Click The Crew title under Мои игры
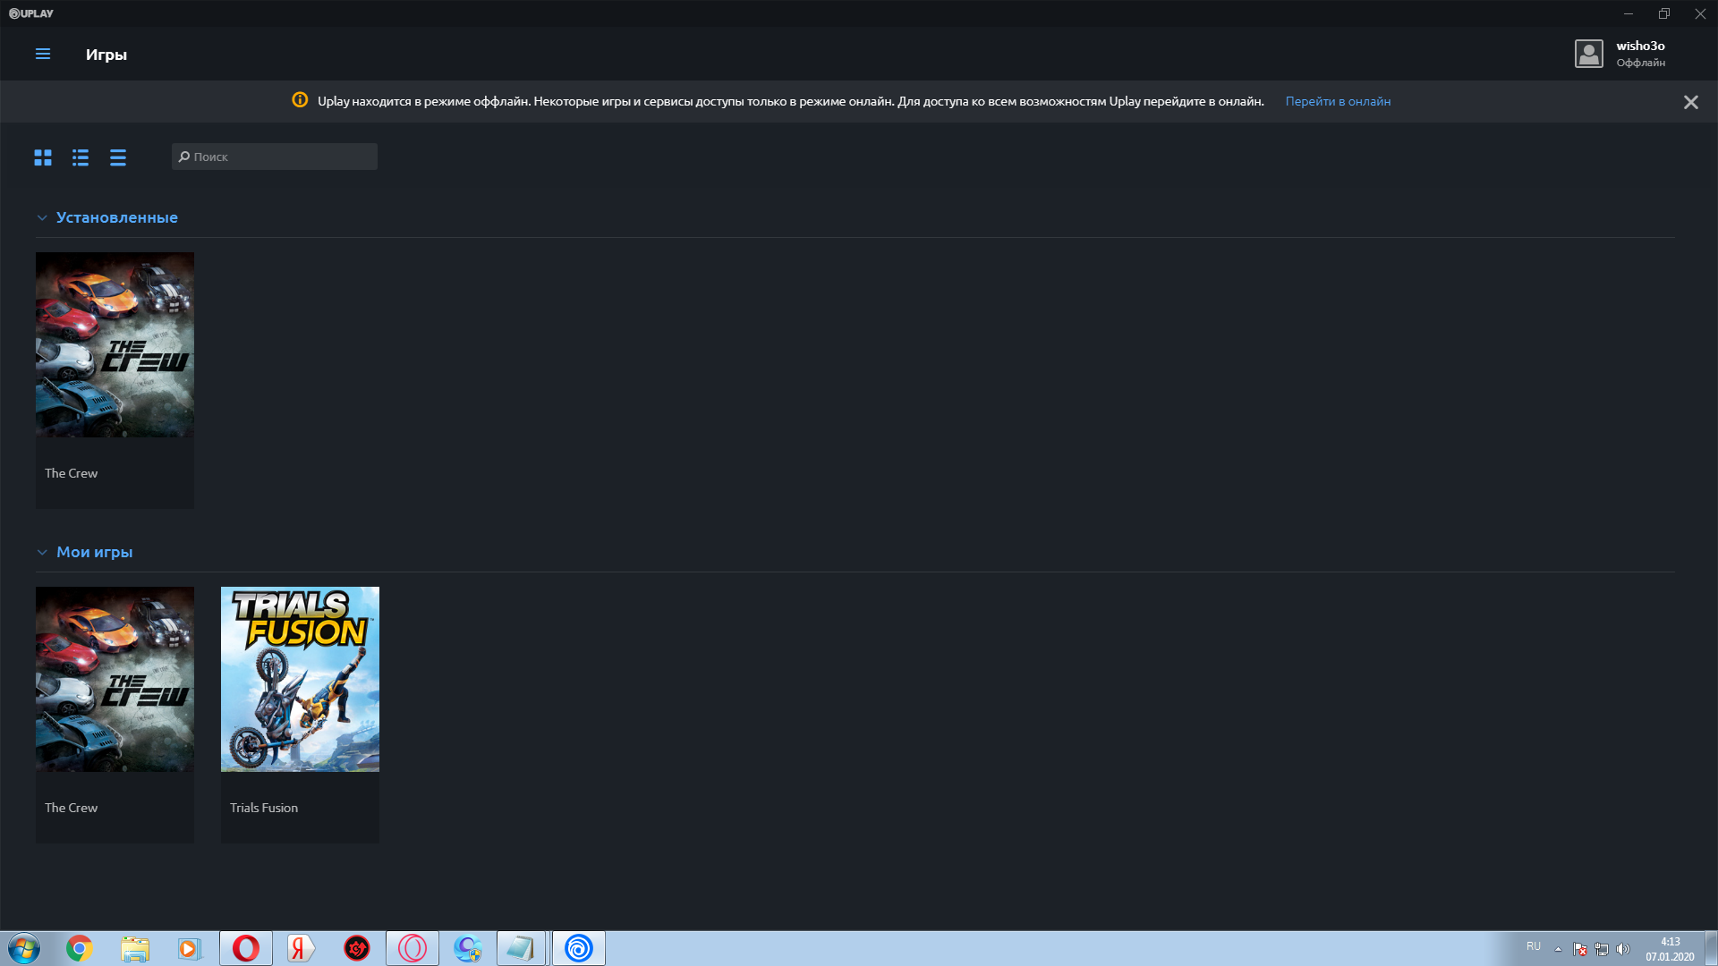Screen dimensions: 1718x966 [71, 808]
